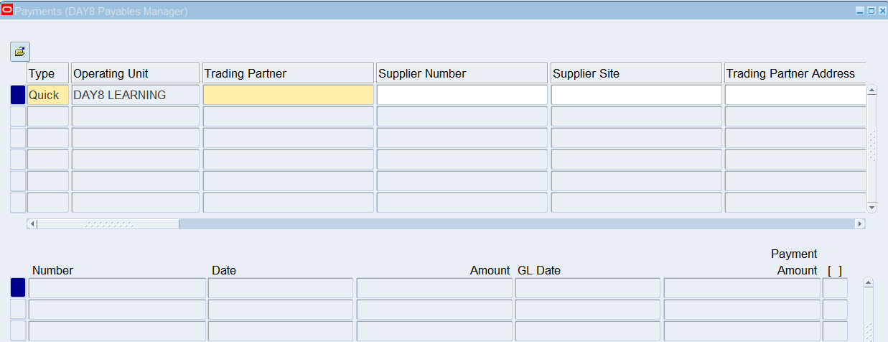Click the Type column header
The height and width of the screenshot is (342, 888).
click(x=48, y=73)
